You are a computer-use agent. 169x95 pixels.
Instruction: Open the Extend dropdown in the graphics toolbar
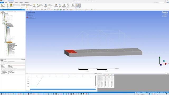point(82,10)
